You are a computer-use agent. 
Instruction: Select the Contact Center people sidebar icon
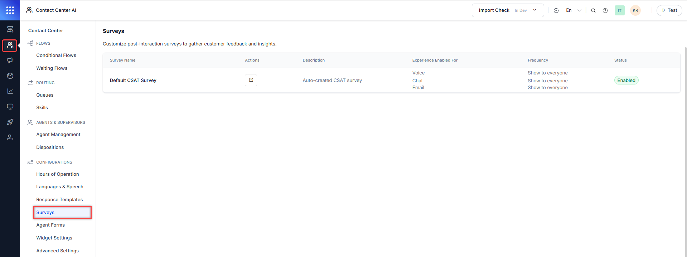coord(10,45)
